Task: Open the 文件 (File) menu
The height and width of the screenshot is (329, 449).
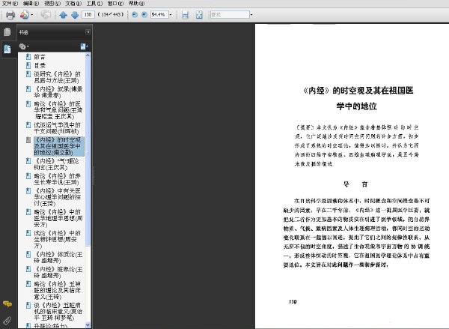Action: 10,4
